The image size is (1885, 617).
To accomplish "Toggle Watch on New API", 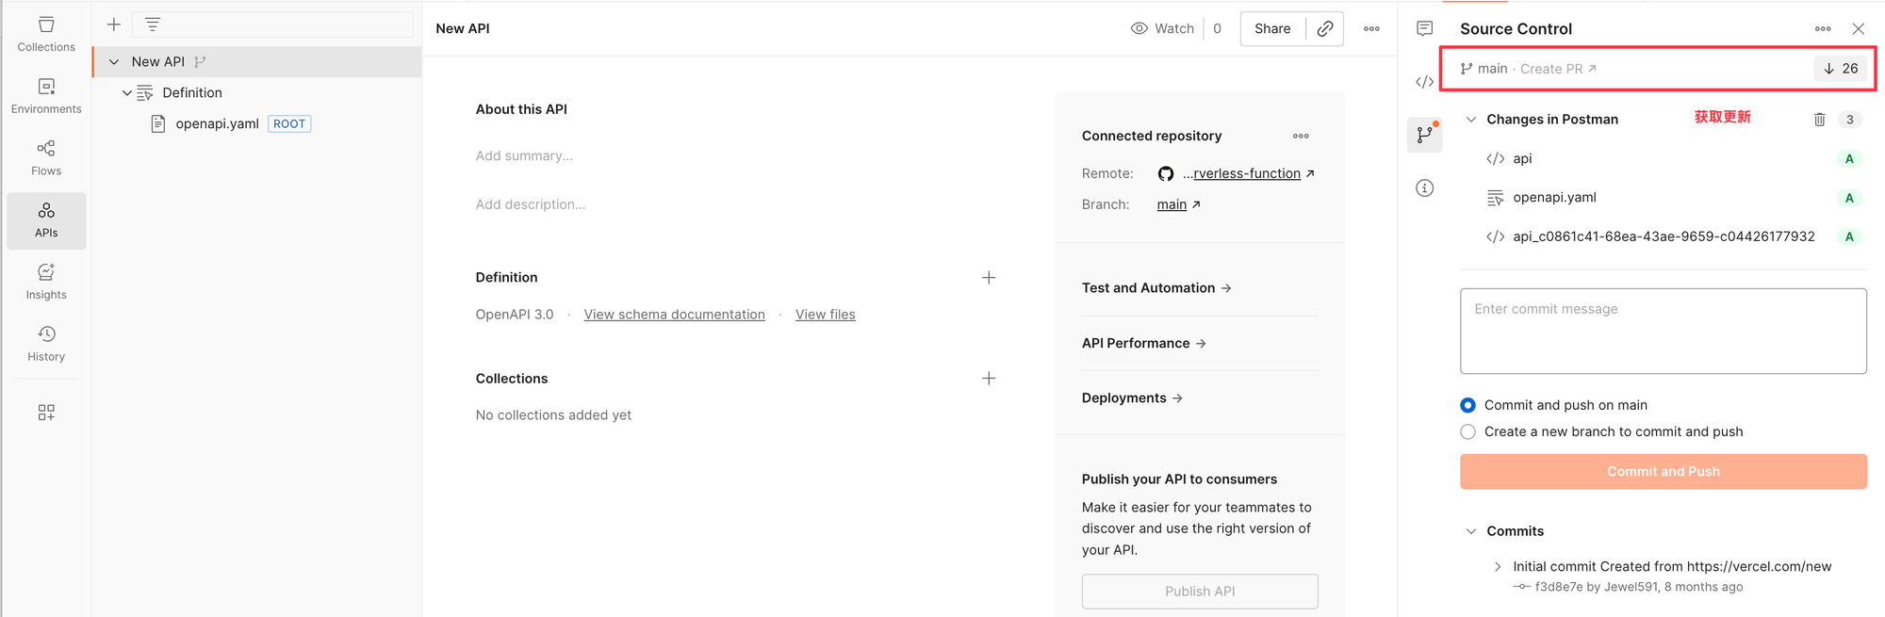I will (1162, 28).
